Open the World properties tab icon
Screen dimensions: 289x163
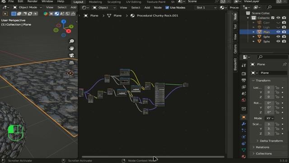[244, 100]
